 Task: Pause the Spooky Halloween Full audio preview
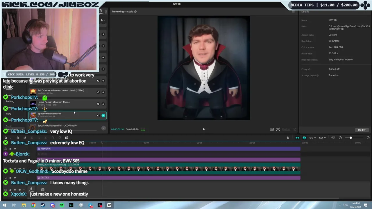[x=33, y=128]
